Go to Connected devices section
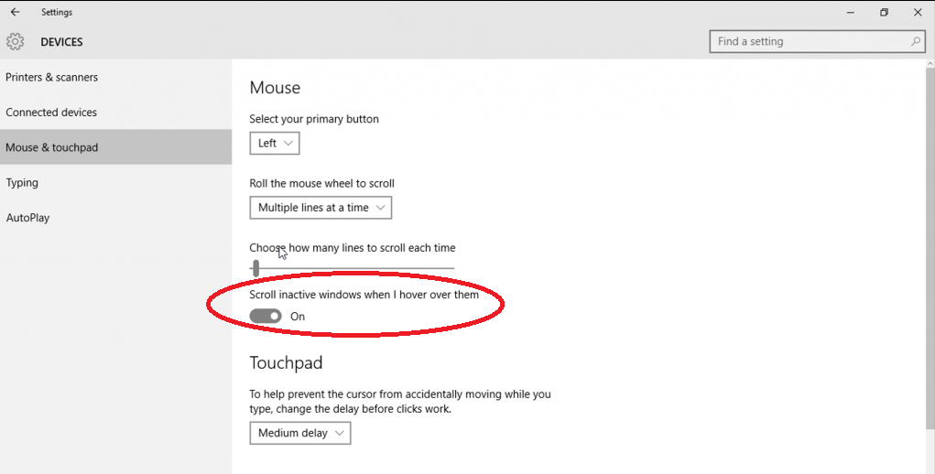The height and width of the screenshot is (474, 935). click(51, 113)
